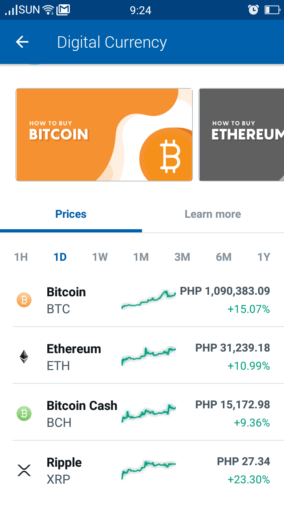
Task: Switch to the Learn more tab
Action: (x=213, y=214)
